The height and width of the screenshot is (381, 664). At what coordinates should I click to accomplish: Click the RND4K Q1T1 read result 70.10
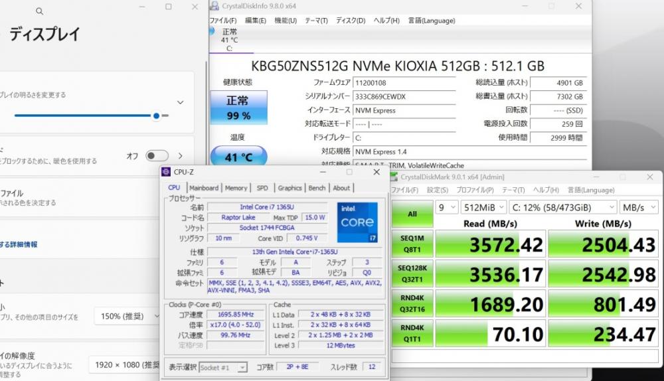[x=490, y=334]
